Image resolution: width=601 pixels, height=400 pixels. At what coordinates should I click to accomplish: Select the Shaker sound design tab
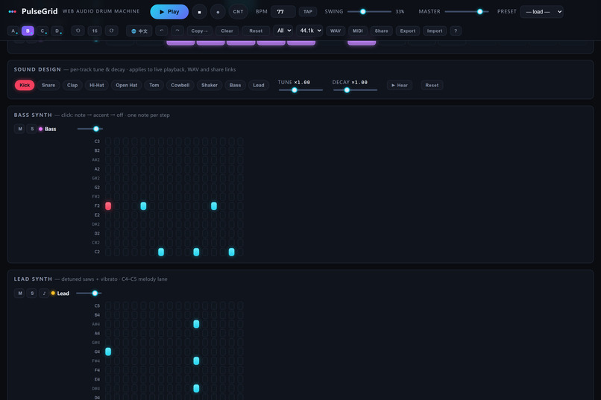click(210, 86)
